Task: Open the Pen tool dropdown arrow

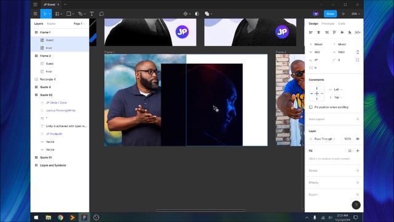Action: [85, 14]
